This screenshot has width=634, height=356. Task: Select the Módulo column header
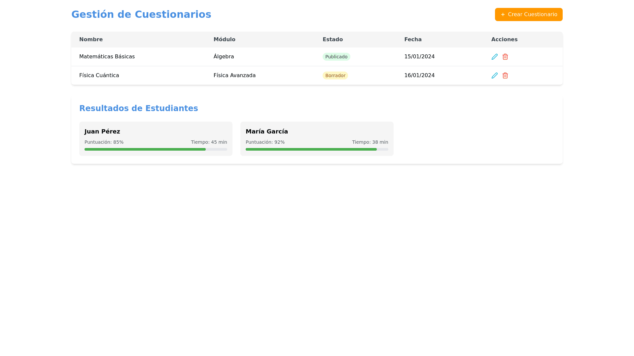(224, 40)
